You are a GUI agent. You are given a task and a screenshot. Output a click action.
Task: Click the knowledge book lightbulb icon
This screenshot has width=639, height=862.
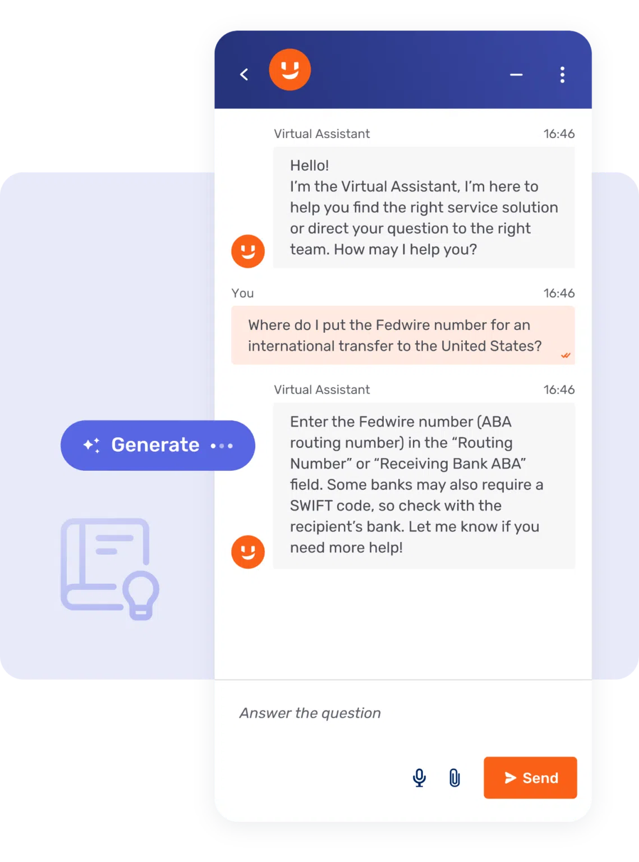(x=109, y=568)
